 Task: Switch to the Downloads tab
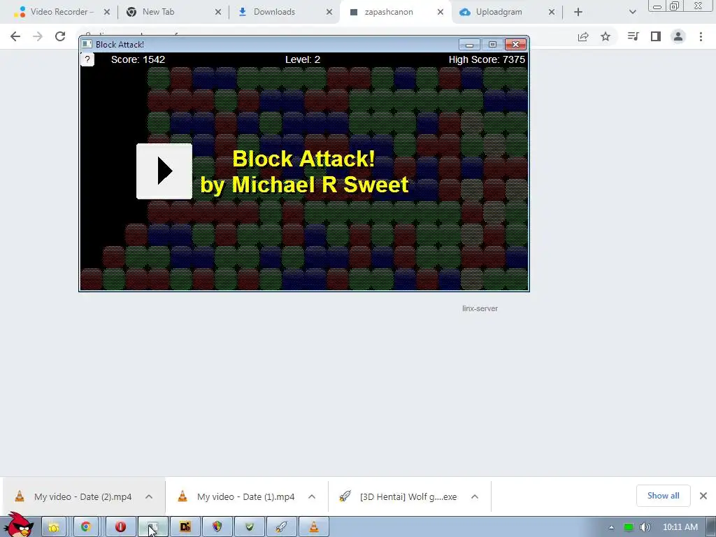(274, 12)
